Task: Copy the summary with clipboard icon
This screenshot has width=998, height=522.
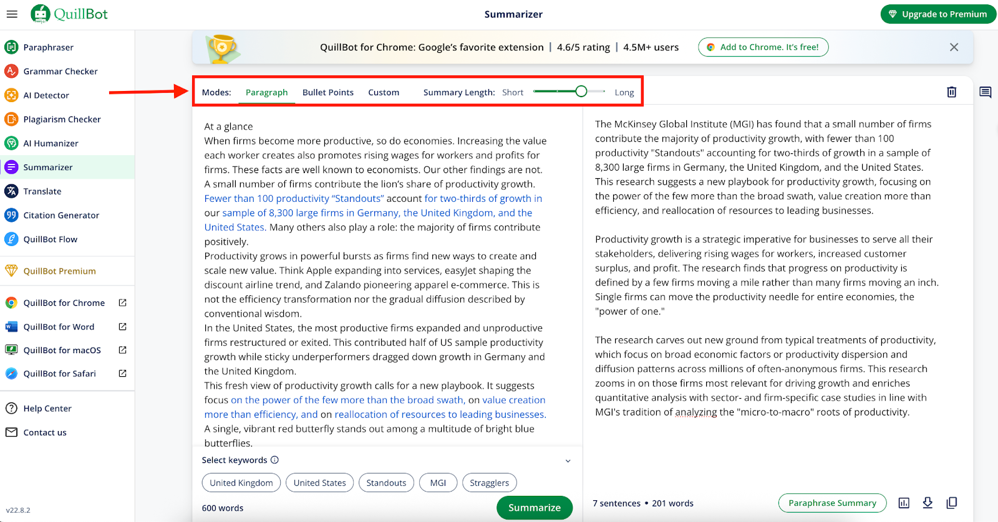Action: click(x=951, y=503)
